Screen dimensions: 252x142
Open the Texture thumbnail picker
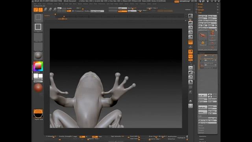[38, 47]
